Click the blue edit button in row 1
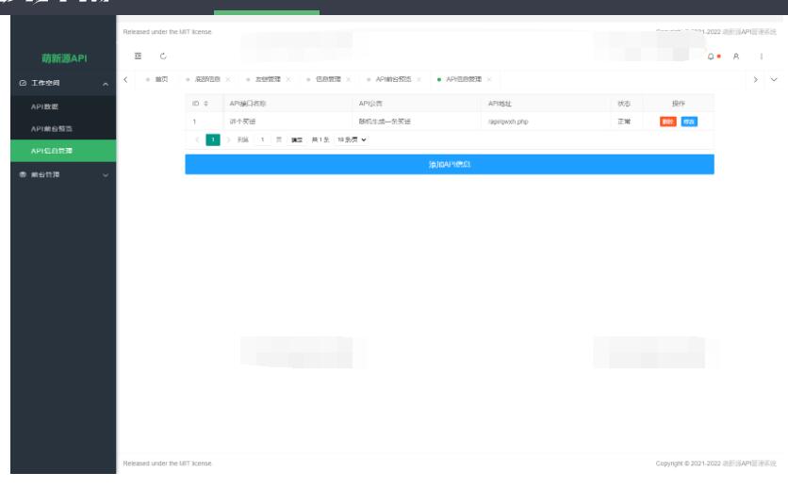Viewport: 788px width, 489px height. (x=689, y=122)
